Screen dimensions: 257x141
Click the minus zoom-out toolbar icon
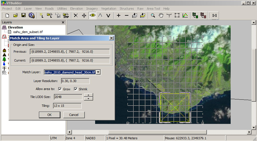(127, 15)
